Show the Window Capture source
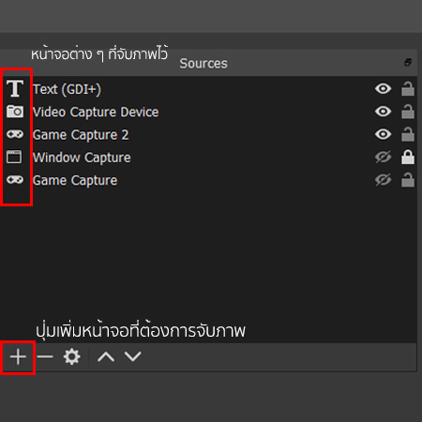The width and height of the screenshot is (422, 422). point(383,158)
